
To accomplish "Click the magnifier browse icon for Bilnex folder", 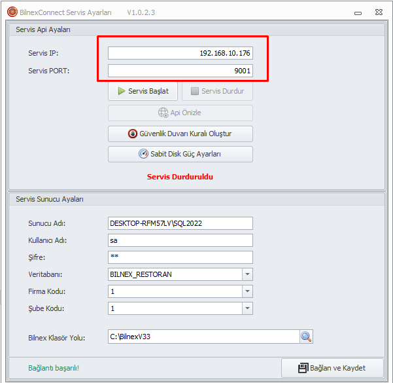I will [307, 337].
